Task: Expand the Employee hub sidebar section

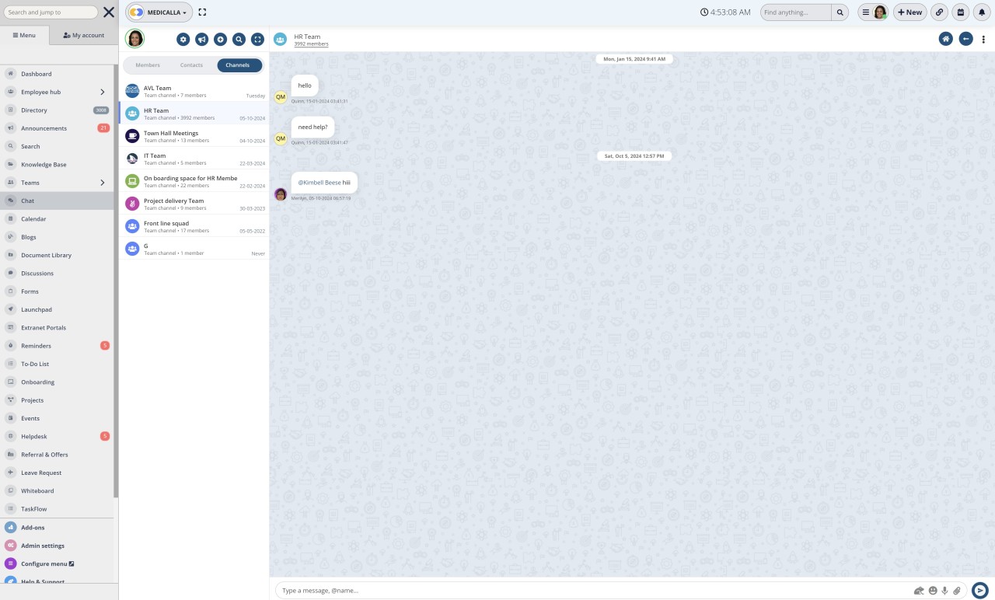Action: (102, 92)
